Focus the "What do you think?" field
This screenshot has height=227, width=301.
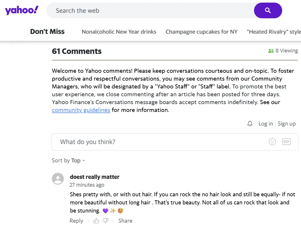coord(159,142)
